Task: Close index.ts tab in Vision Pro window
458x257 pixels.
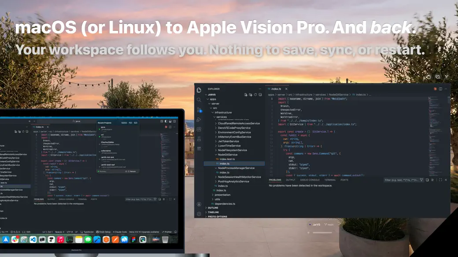Action: tap(286, 89)
